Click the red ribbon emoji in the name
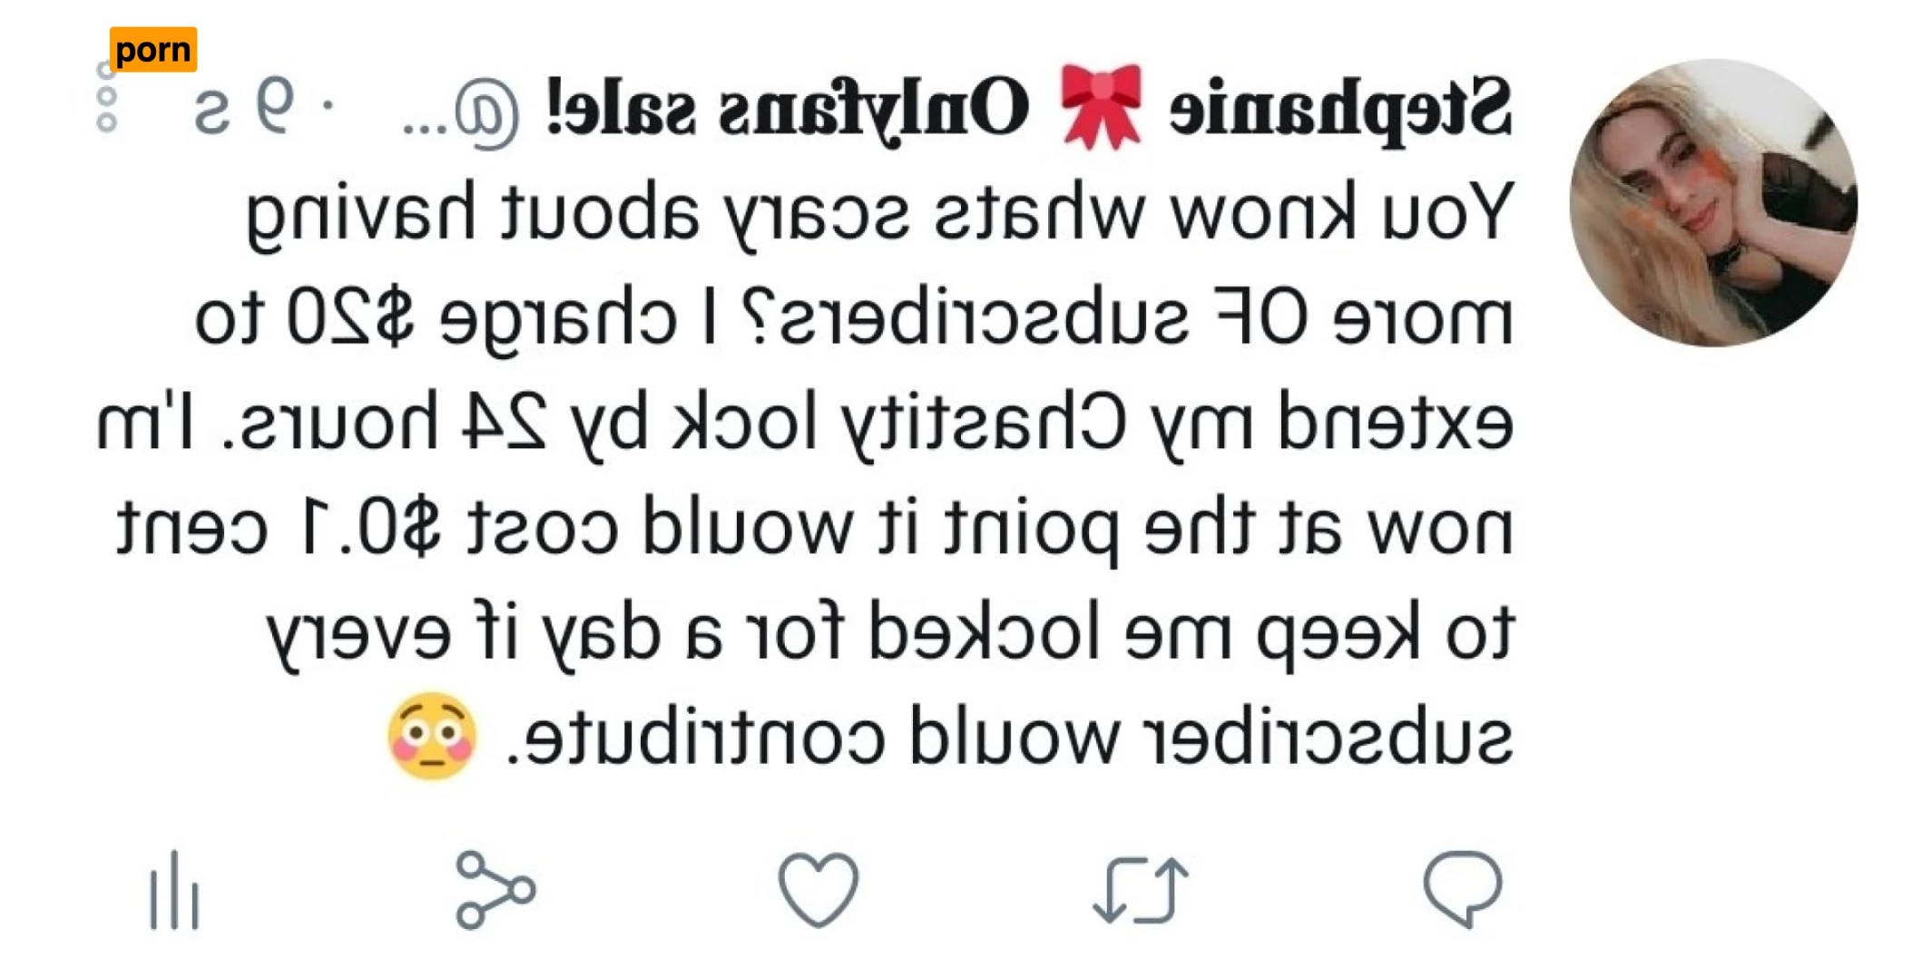 point(1101,106)
